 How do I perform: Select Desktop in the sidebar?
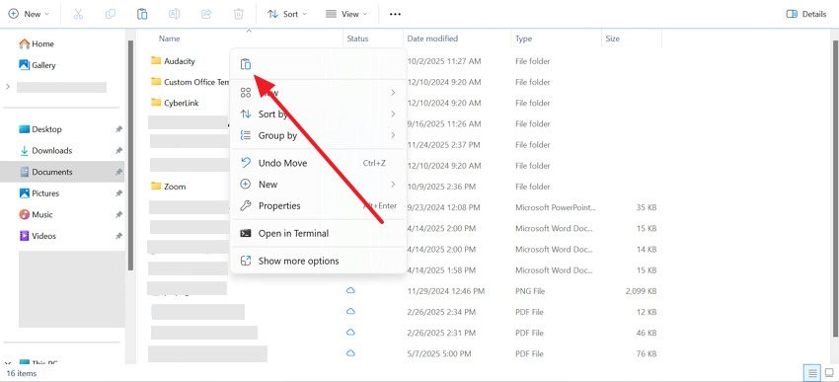(40, 129)
